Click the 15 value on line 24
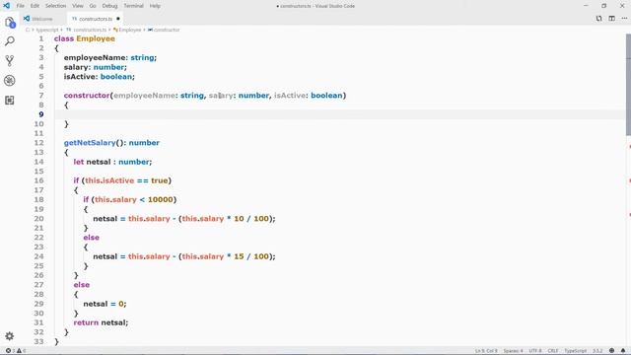631x355 pixels. pyautogui.click(x=239, y=256)
